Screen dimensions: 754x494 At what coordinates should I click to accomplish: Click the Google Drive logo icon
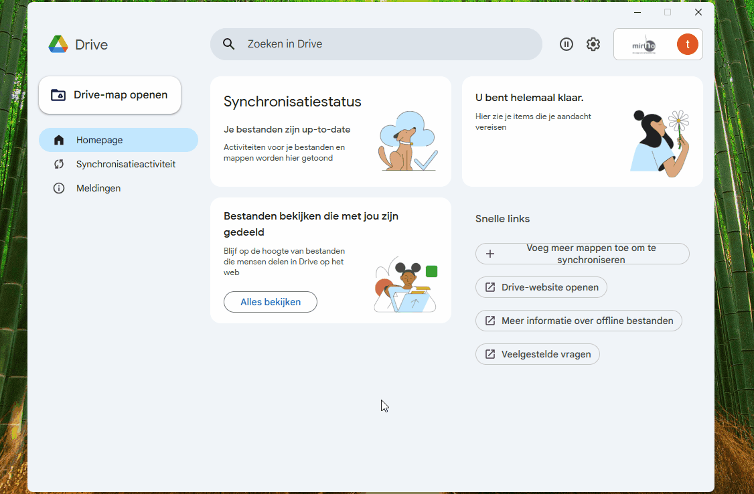point(58,44)
